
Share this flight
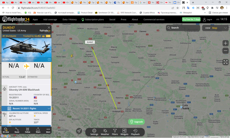tap(38, 130)
